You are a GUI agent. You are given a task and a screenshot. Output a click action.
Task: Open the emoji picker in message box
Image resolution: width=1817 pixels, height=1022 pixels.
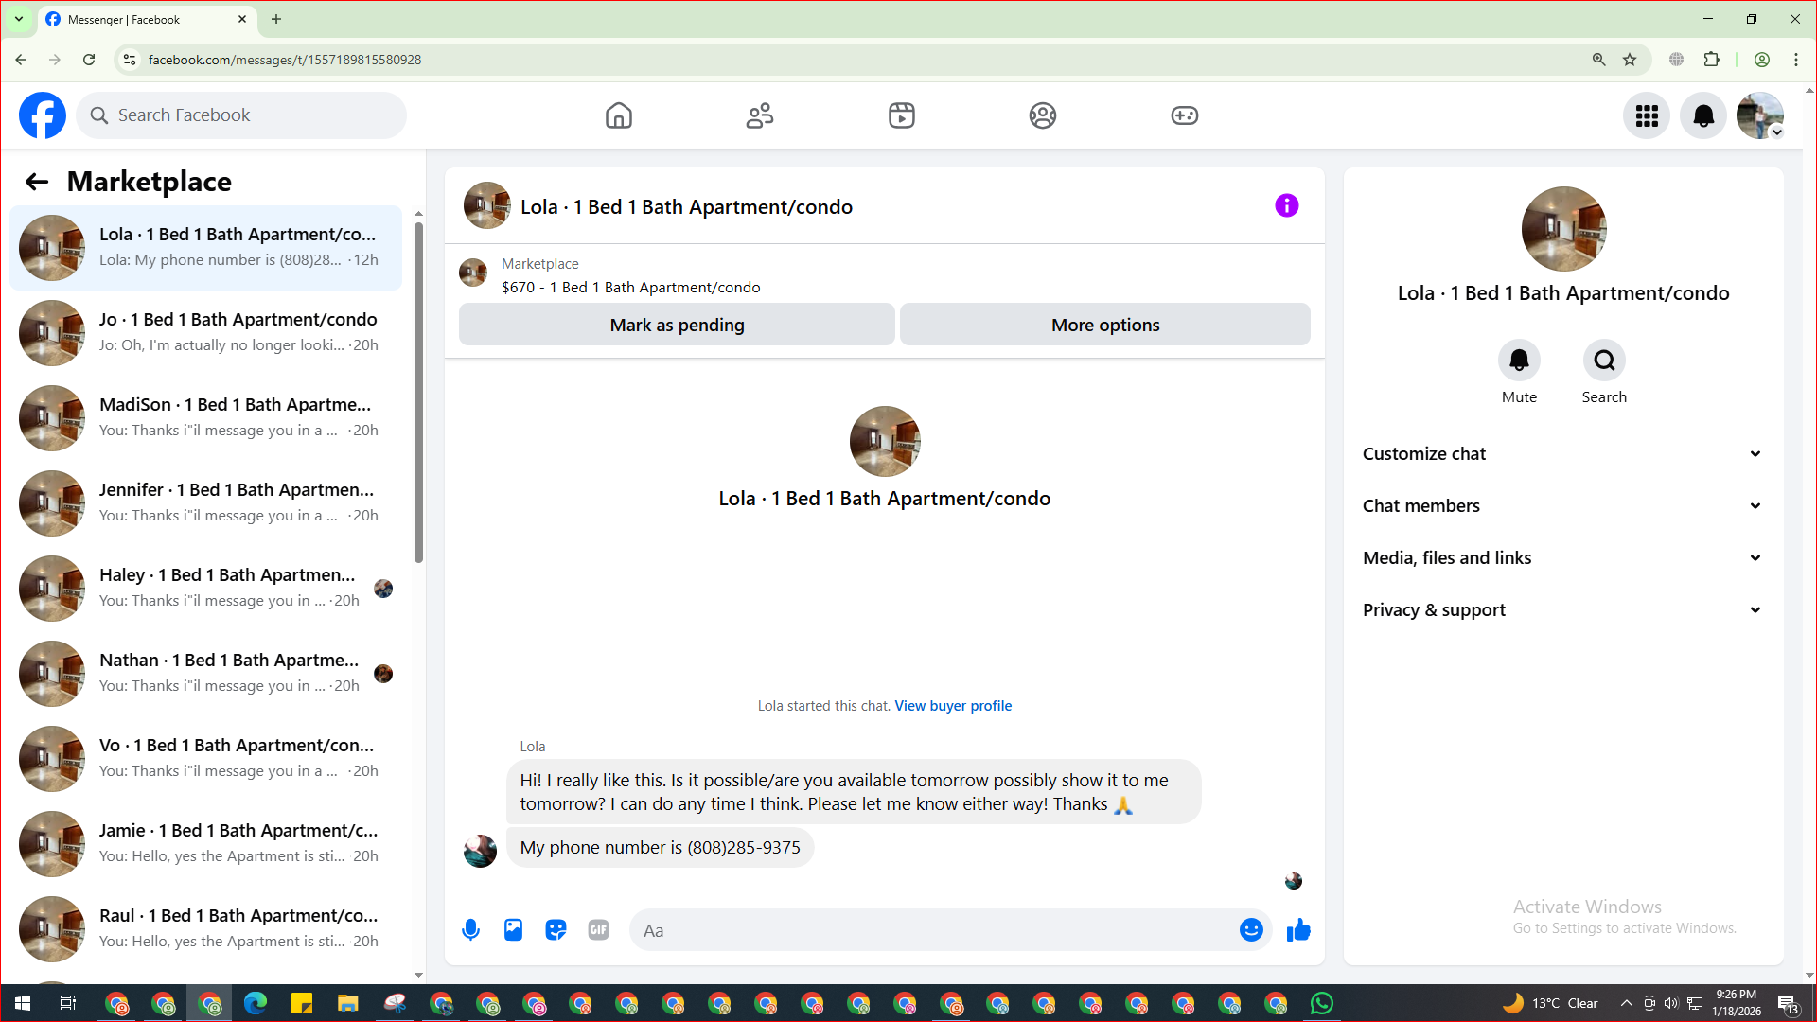coord(1251,930)
